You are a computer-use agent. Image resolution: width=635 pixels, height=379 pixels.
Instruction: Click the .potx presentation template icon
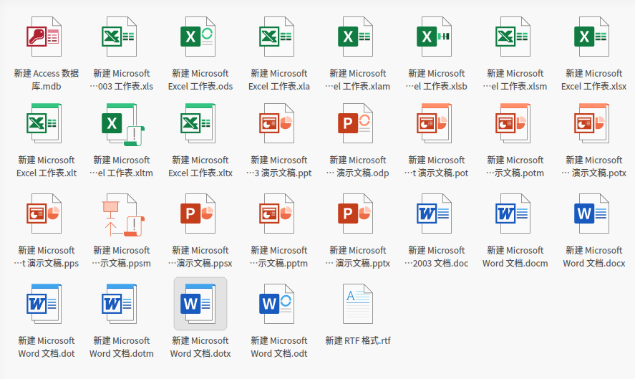point(591,123)
